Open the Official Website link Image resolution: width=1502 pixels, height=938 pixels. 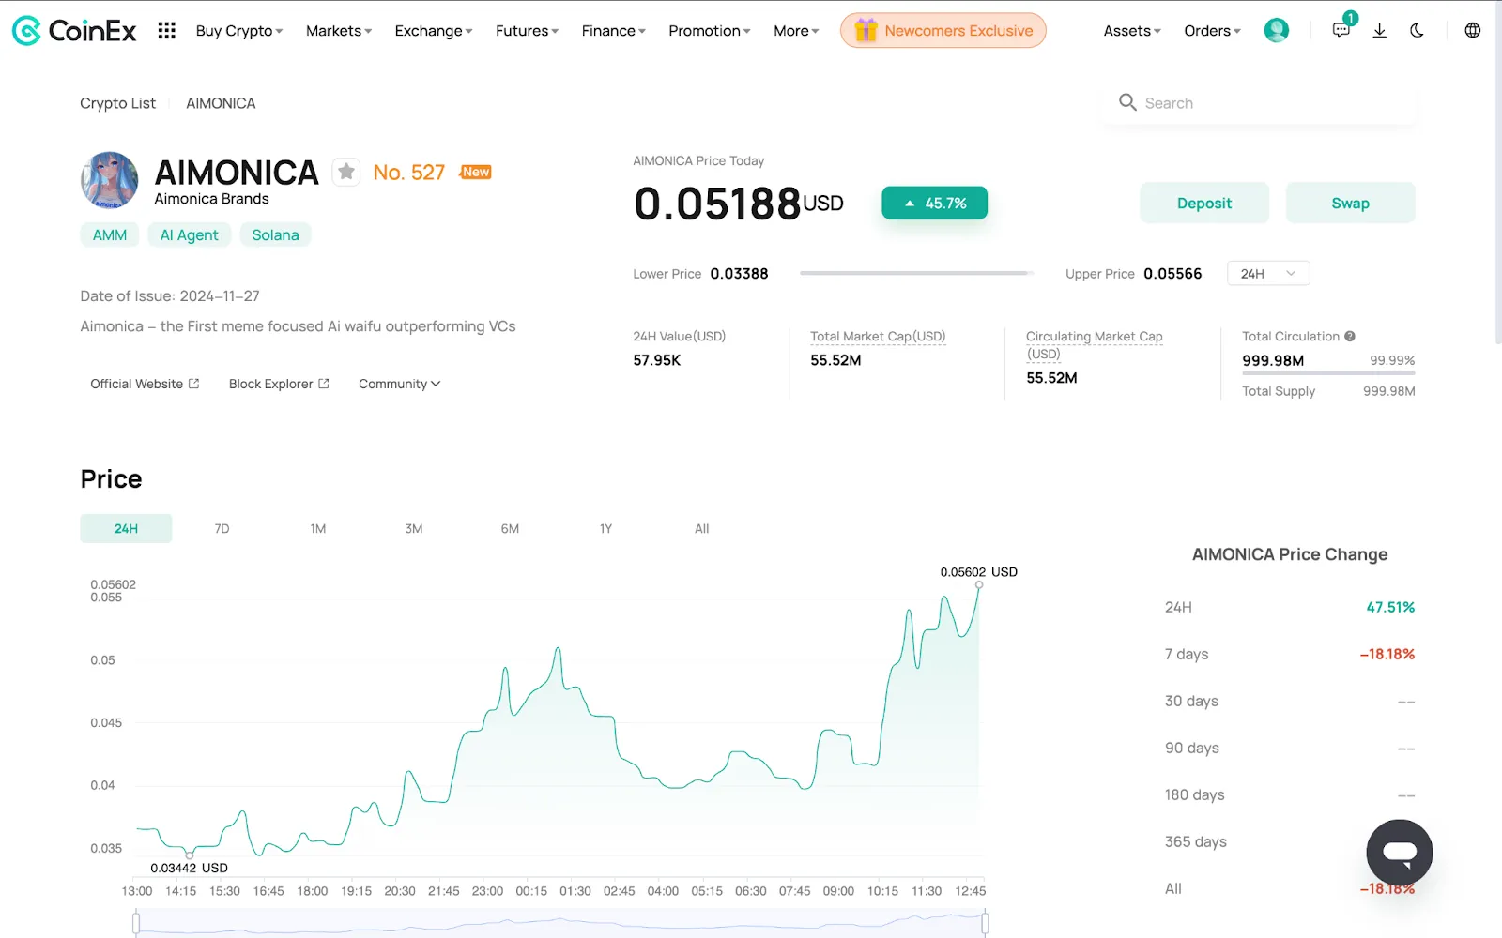click(145, 384)
